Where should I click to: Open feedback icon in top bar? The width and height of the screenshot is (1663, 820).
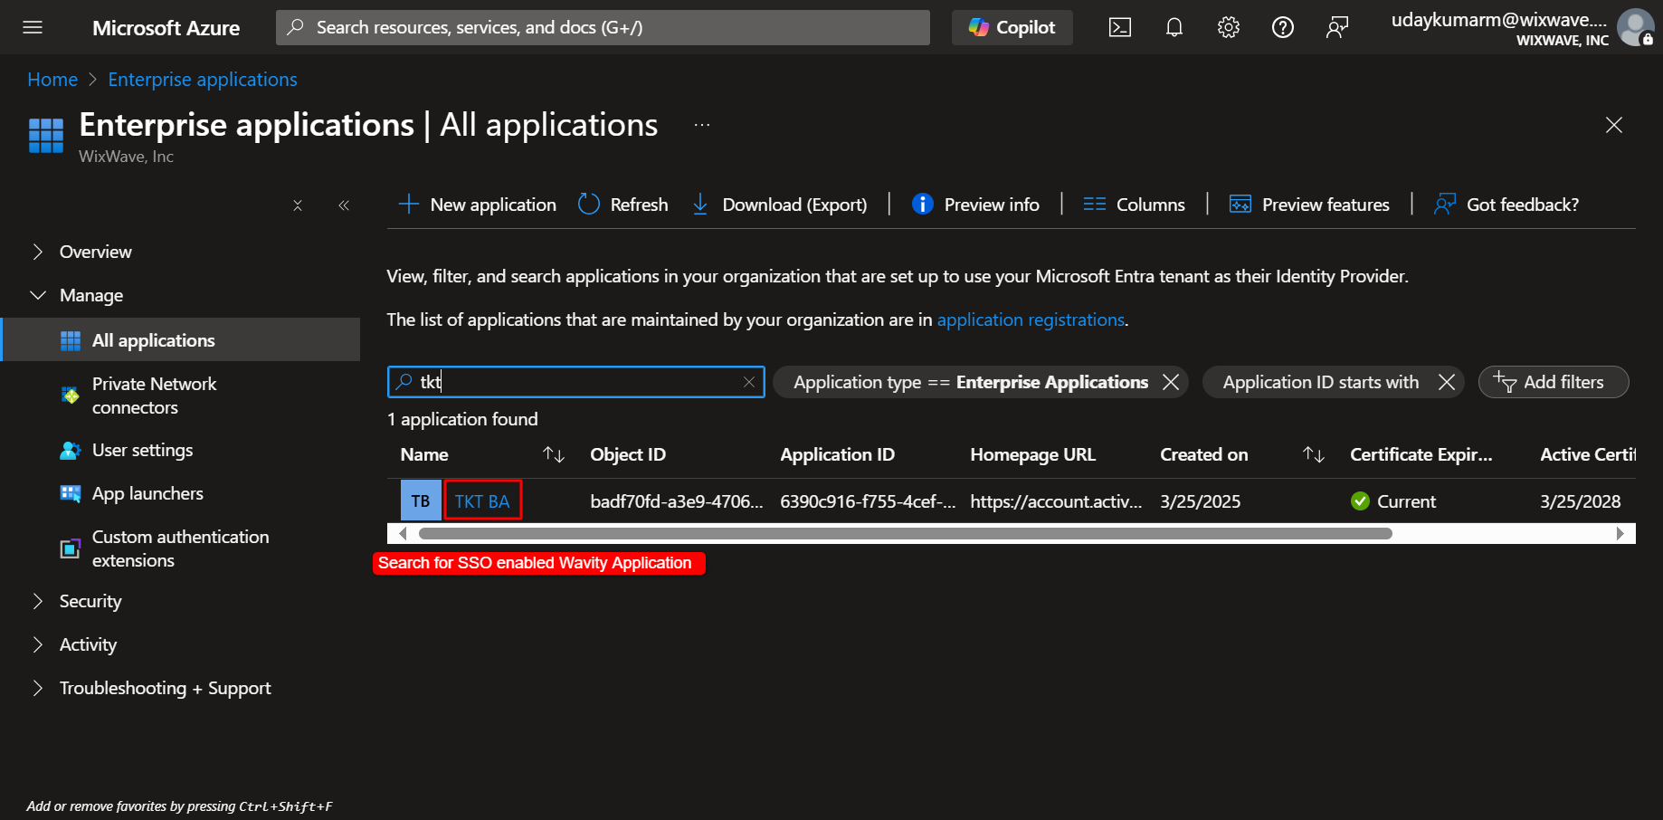(x=1337, y=27)
